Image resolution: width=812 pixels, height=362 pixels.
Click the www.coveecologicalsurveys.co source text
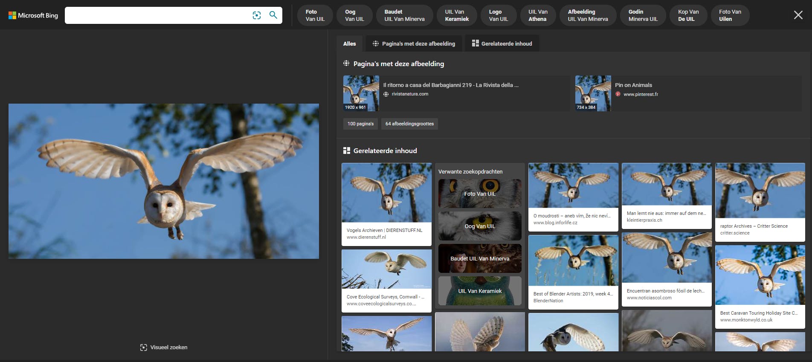tap(381, 304)
